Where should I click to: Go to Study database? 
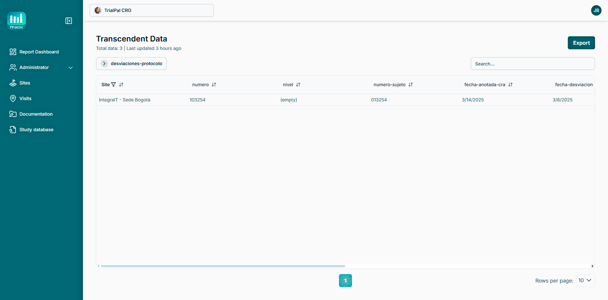click(36, 130)
